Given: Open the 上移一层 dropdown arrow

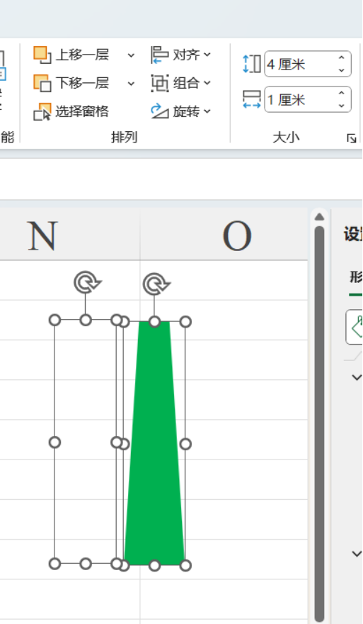Looking at the screenshot, I should click(131, 55).
